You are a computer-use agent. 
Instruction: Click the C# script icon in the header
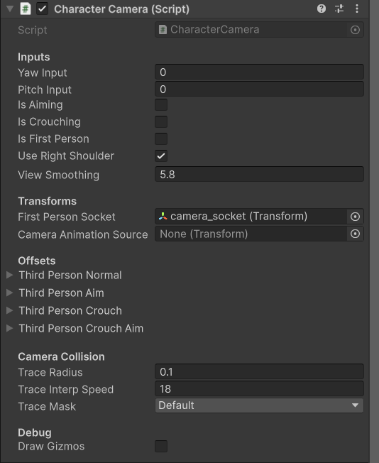(x=26, y=9)
